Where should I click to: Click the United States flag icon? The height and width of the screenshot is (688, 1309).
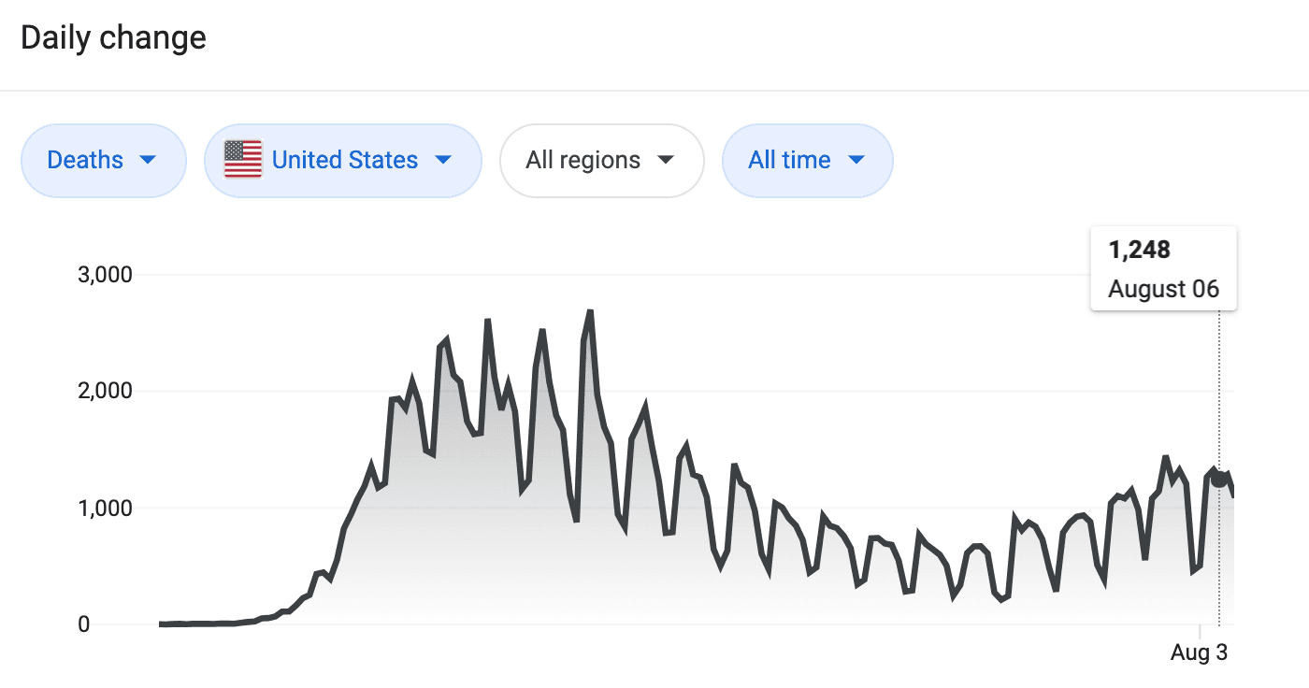pos(243,160)
